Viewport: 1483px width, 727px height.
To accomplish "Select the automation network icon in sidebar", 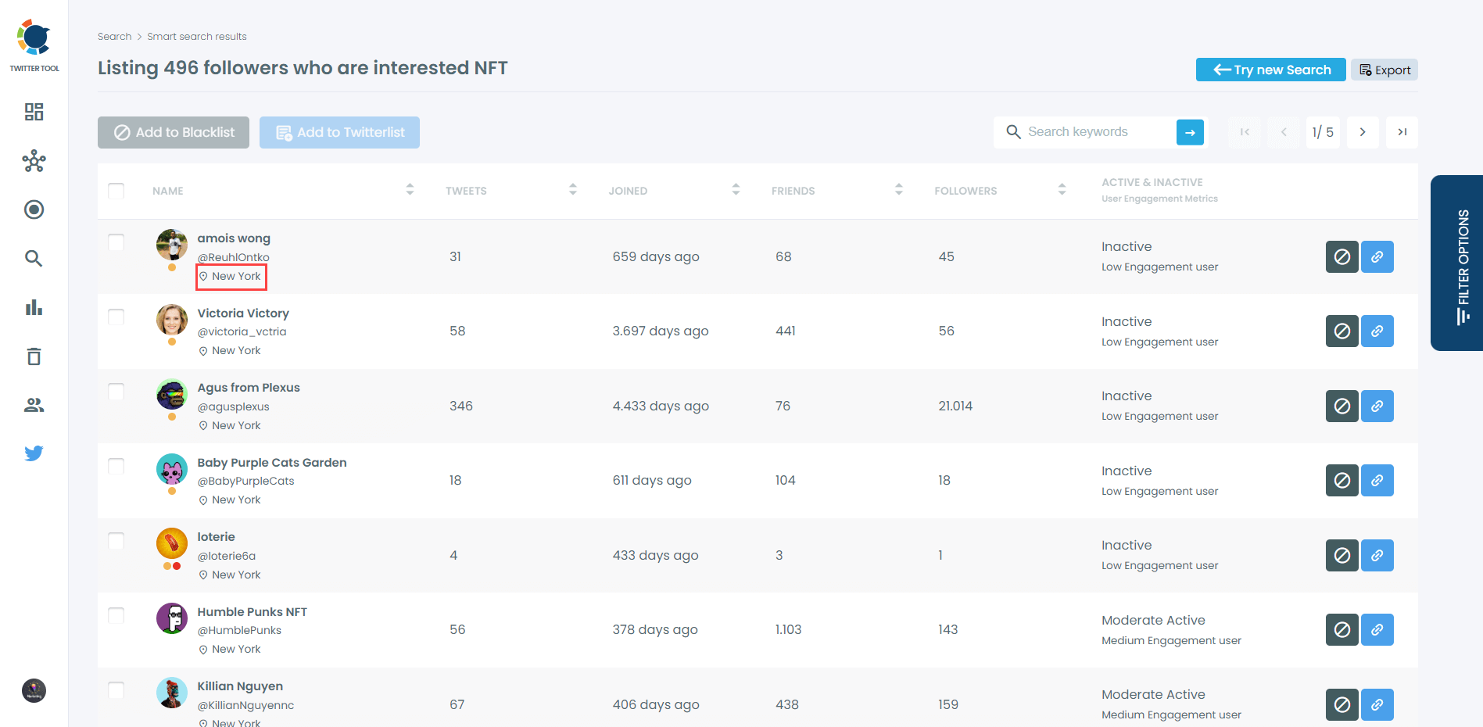I will pos(34,161).
